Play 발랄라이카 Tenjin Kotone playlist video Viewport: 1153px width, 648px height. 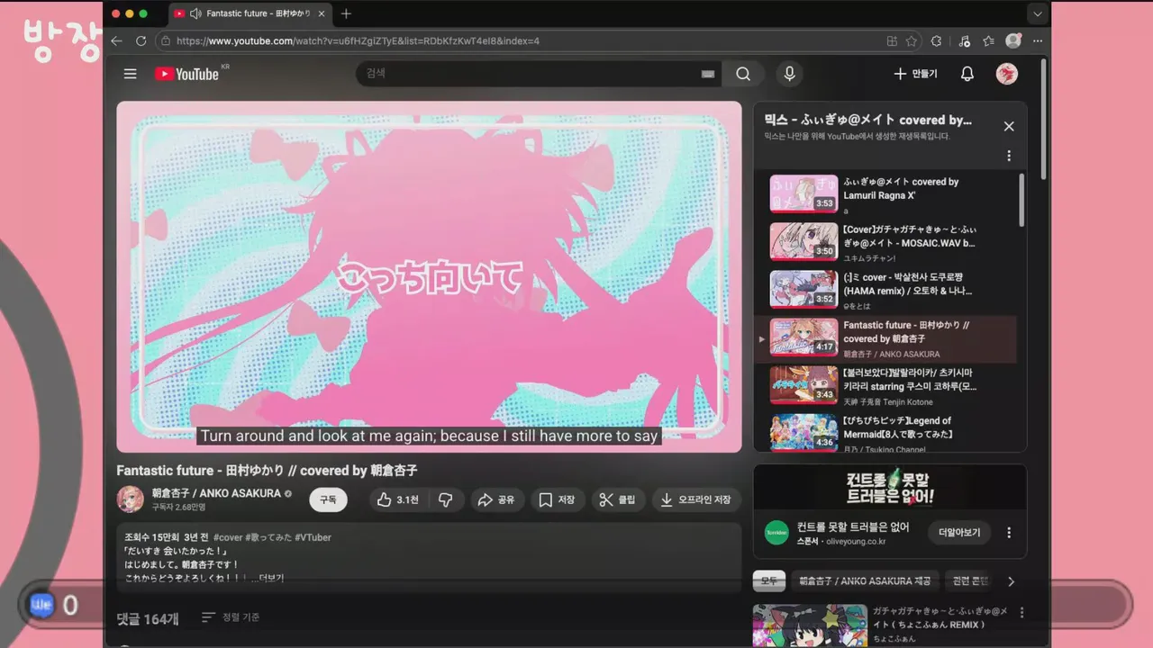[x=886, y=384]
